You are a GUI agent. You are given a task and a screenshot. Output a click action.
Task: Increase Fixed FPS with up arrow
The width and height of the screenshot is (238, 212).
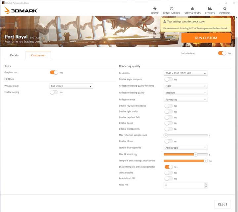pyautogui.click(x=206, y=184)
